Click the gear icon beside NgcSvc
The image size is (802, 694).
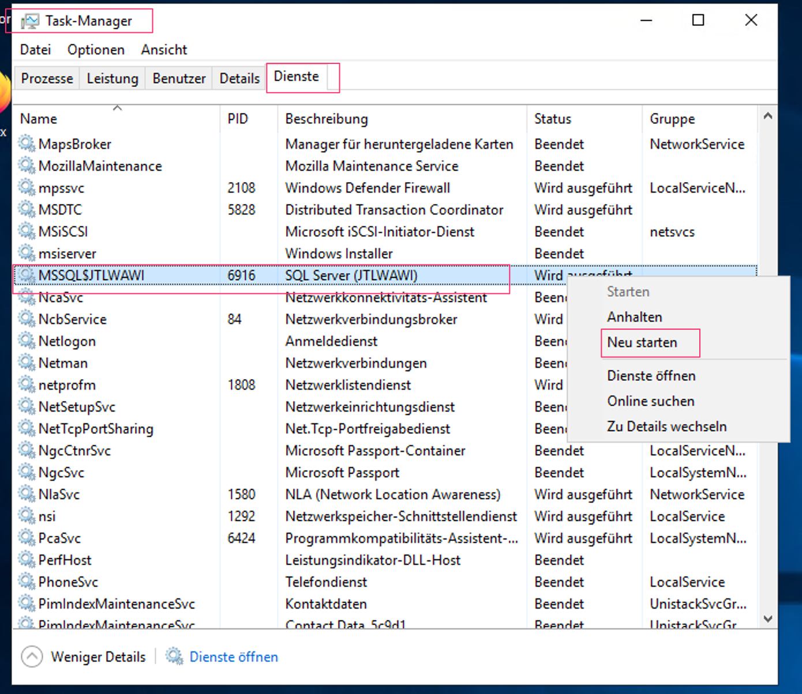pos(27,472)
